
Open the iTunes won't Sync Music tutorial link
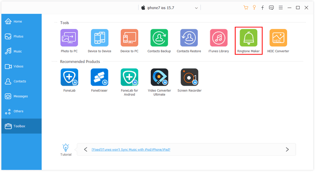131,149
